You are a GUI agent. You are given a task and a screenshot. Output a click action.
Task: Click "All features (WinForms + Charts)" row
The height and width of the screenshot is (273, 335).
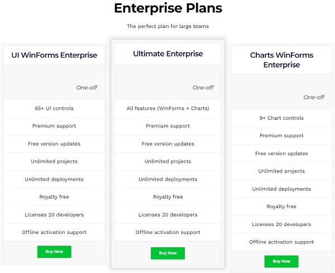(167, 108)
